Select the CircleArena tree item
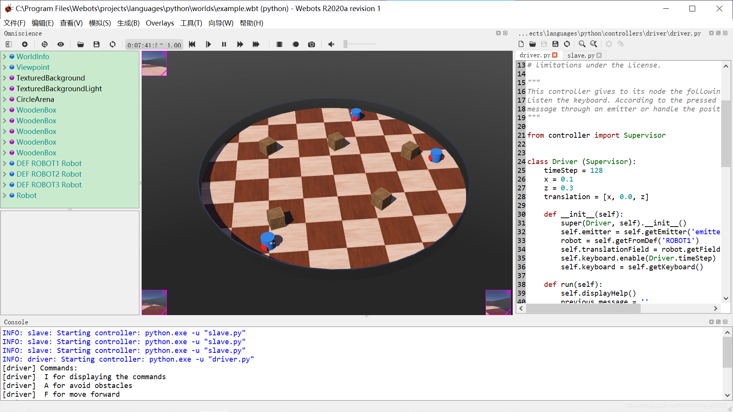 35,99
